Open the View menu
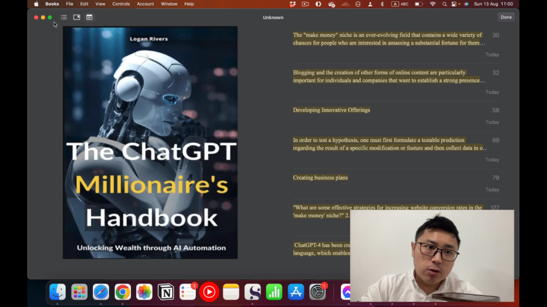The width and height of the screenshot is (547, 307). (x=100, y=4)
